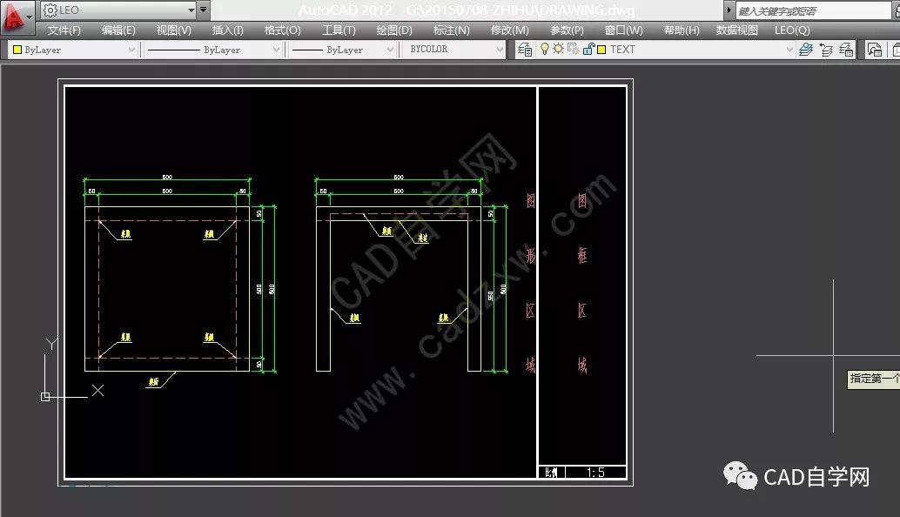This screenshot has width=900, height=517.
Task: Open the 绘图(D) menu
Action: pyautogui.click(x=394, y=30)
